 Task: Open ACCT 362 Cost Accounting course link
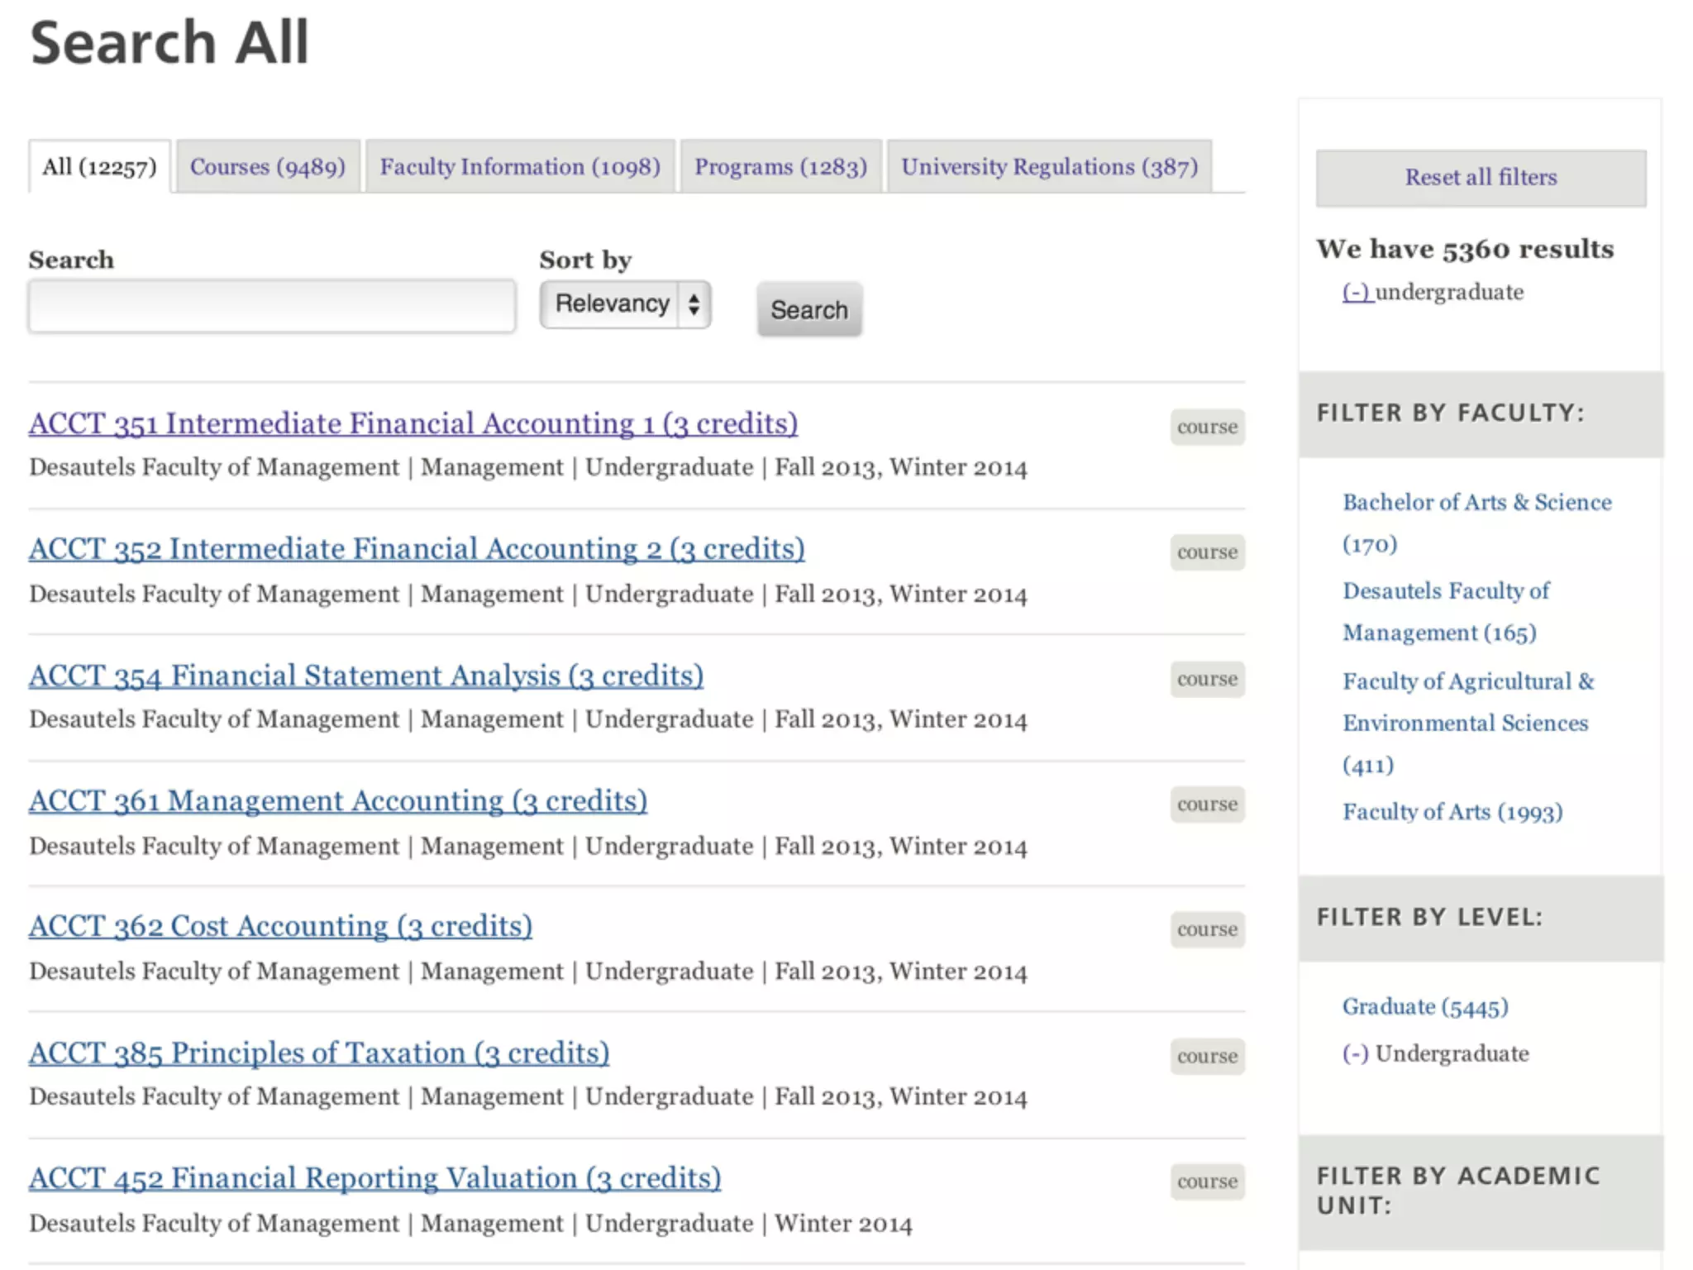coord(280,926)
